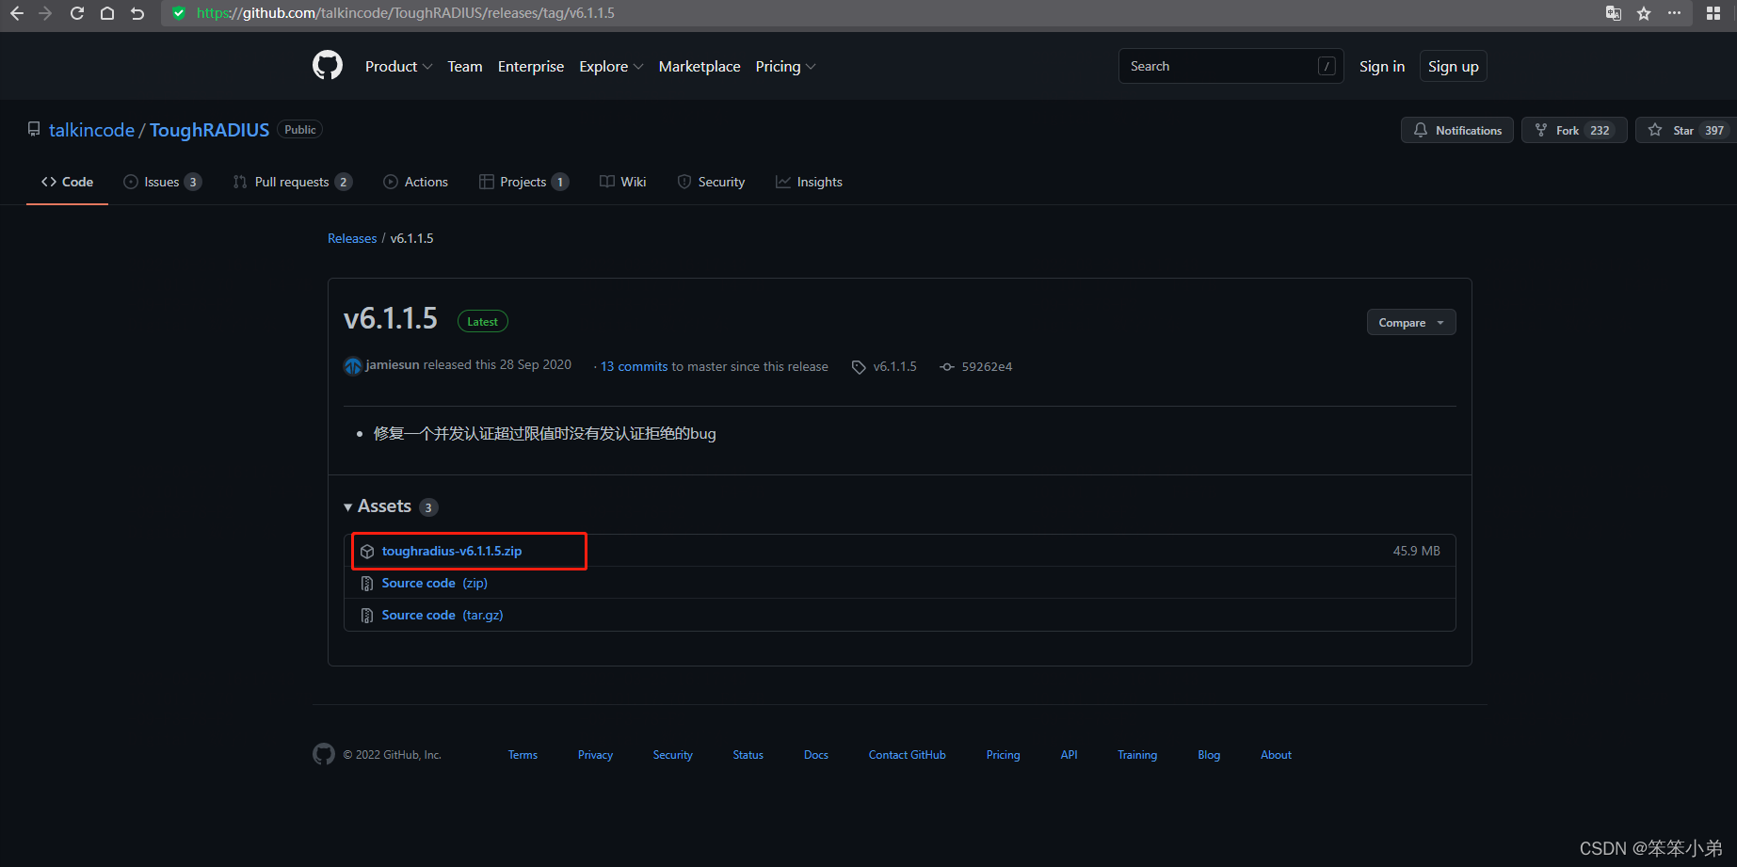
Task: Click the talkincode owner link
Action: tap(91, 130)
